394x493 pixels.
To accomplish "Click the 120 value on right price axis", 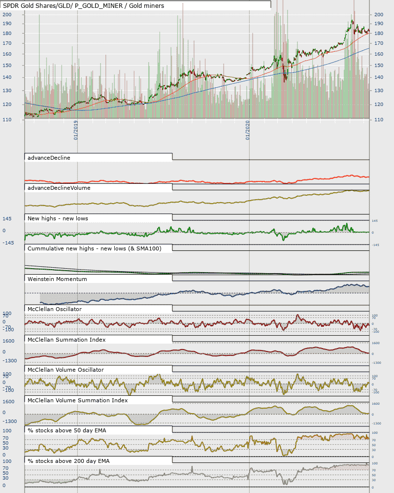I will coord(379,105).
